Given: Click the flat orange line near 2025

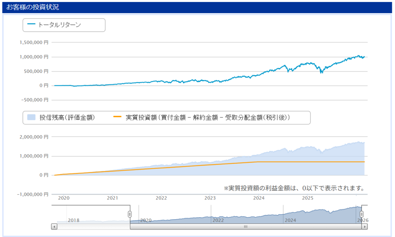Looking at the screenshot, I should pyautogui.click(x=309, y=162).
